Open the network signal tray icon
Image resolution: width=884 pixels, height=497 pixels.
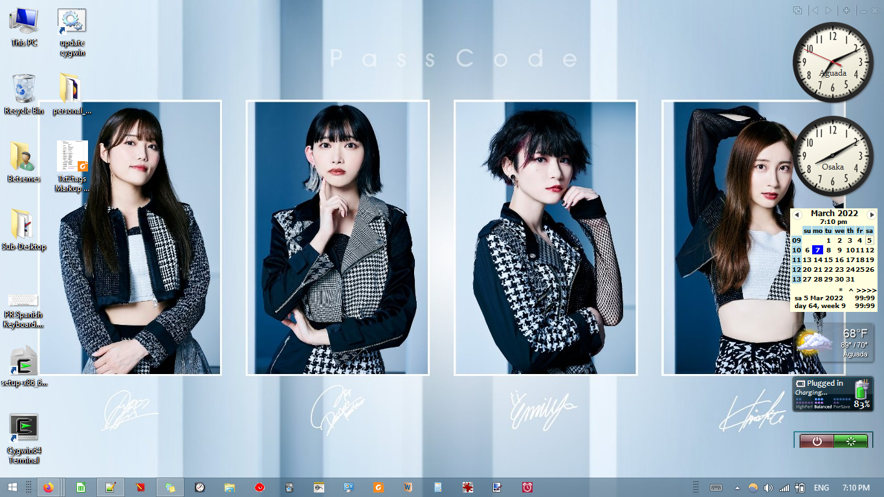pos(784,487)
